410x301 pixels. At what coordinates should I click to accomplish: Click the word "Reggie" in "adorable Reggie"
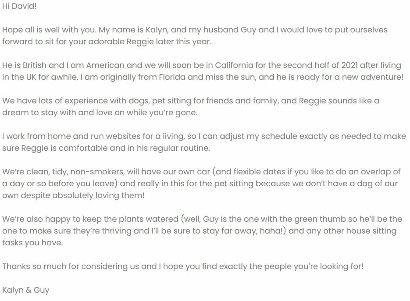[x=140, y=42]
